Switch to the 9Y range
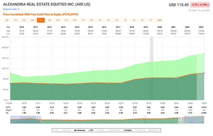 tap(83, 20)
